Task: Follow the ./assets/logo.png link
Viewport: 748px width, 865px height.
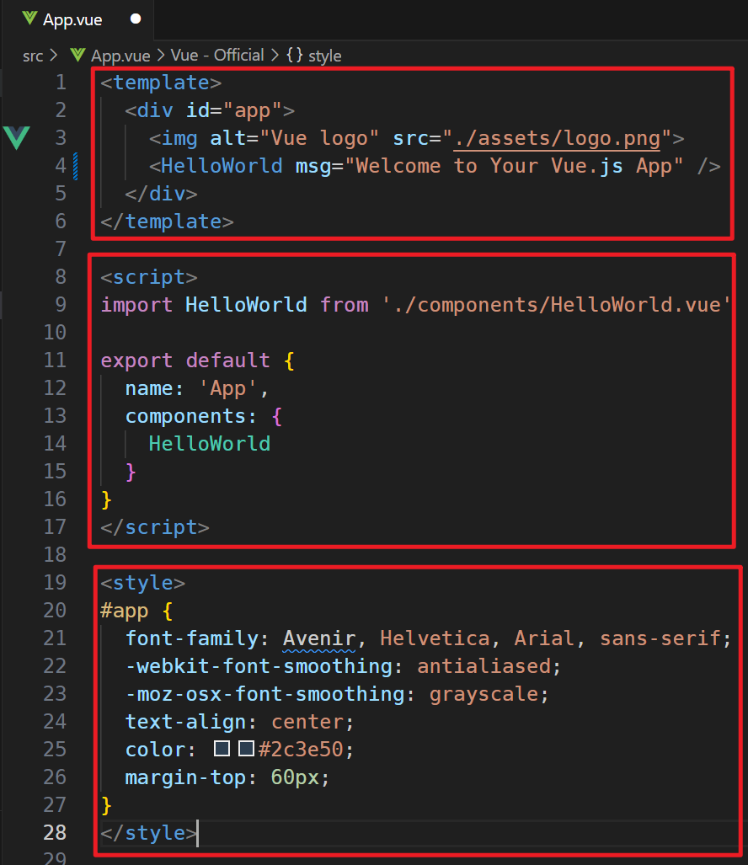Action: pos(557,138)
